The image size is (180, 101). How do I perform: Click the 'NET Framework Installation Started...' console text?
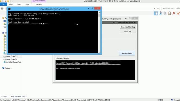click(x=68, y=68)
